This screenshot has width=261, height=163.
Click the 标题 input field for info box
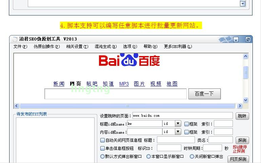pyautogui.click(x=176, y=140)
